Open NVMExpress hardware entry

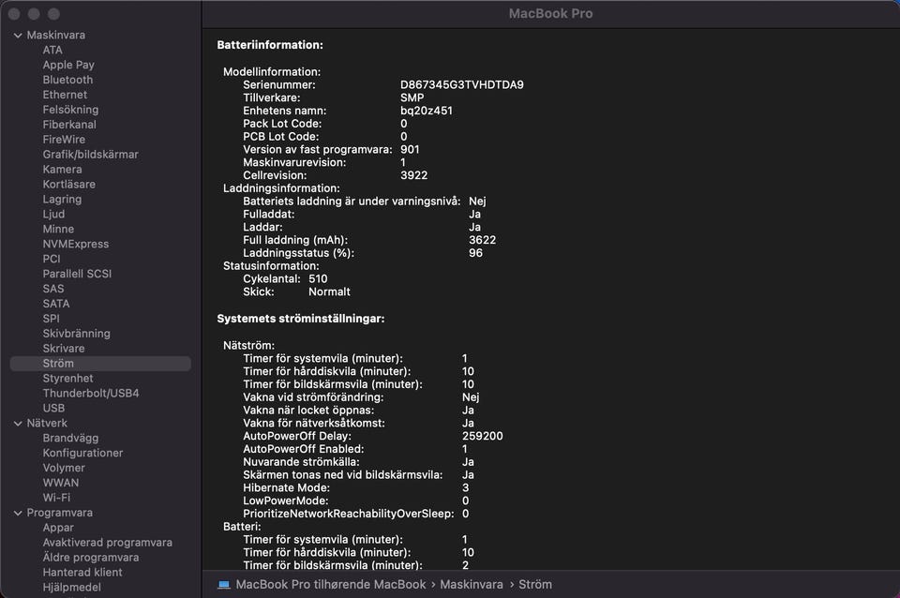[x=75, y=244]
